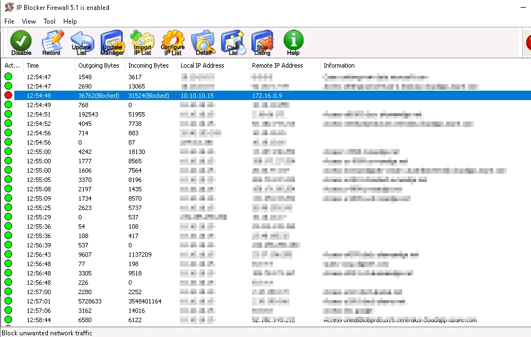Click the green Help toolbar icon

pos(293,43)
